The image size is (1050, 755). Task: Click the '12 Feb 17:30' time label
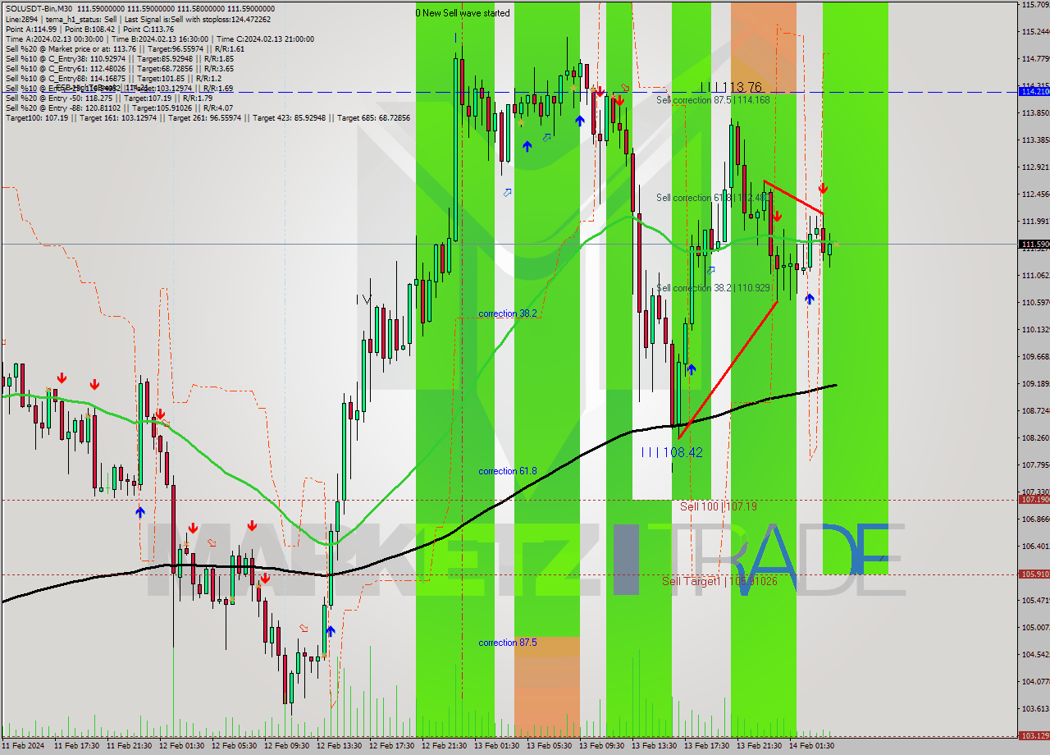[392, 746]
